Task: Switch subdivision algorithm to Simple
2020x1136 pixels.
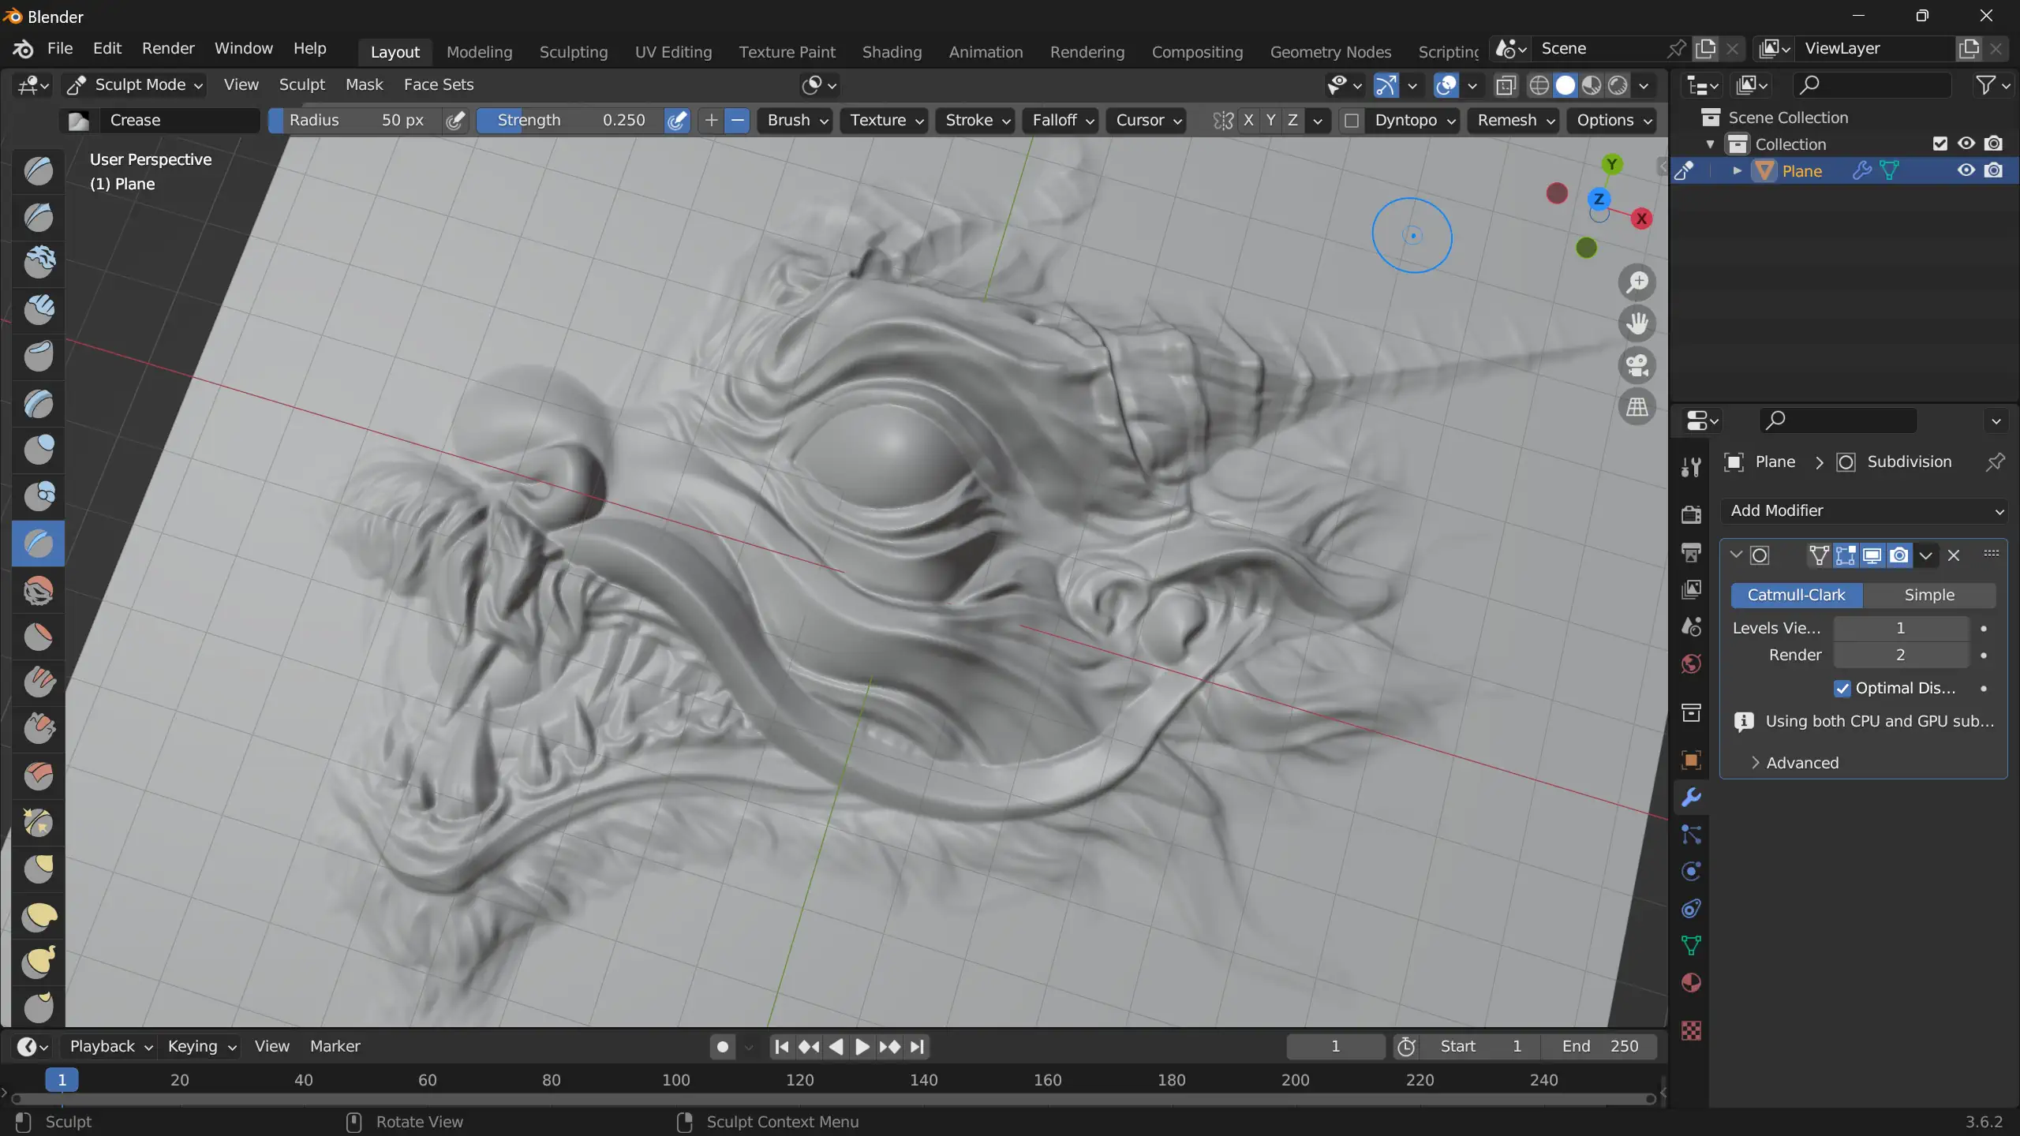Action: click(x=1930, y=595)
